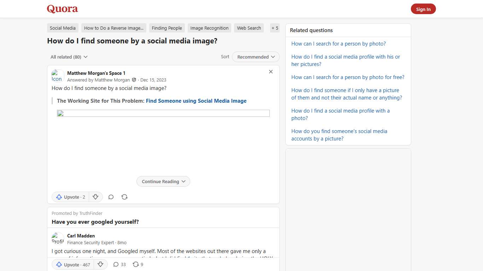The height and width of the screenshot is (271, 483).
Task: Switch to the Image Recognition topic tab
Action: click(x=209, y=28)
